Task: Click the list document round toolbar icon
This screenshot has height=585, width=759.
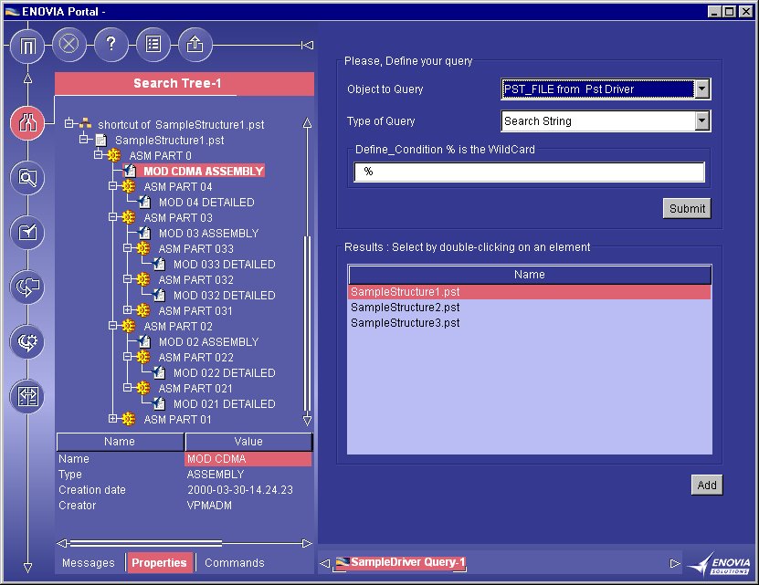Action: pos(153,45)
